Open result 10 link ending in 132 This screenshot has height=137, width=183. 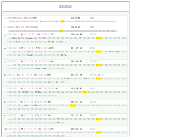tap(28, 129)
